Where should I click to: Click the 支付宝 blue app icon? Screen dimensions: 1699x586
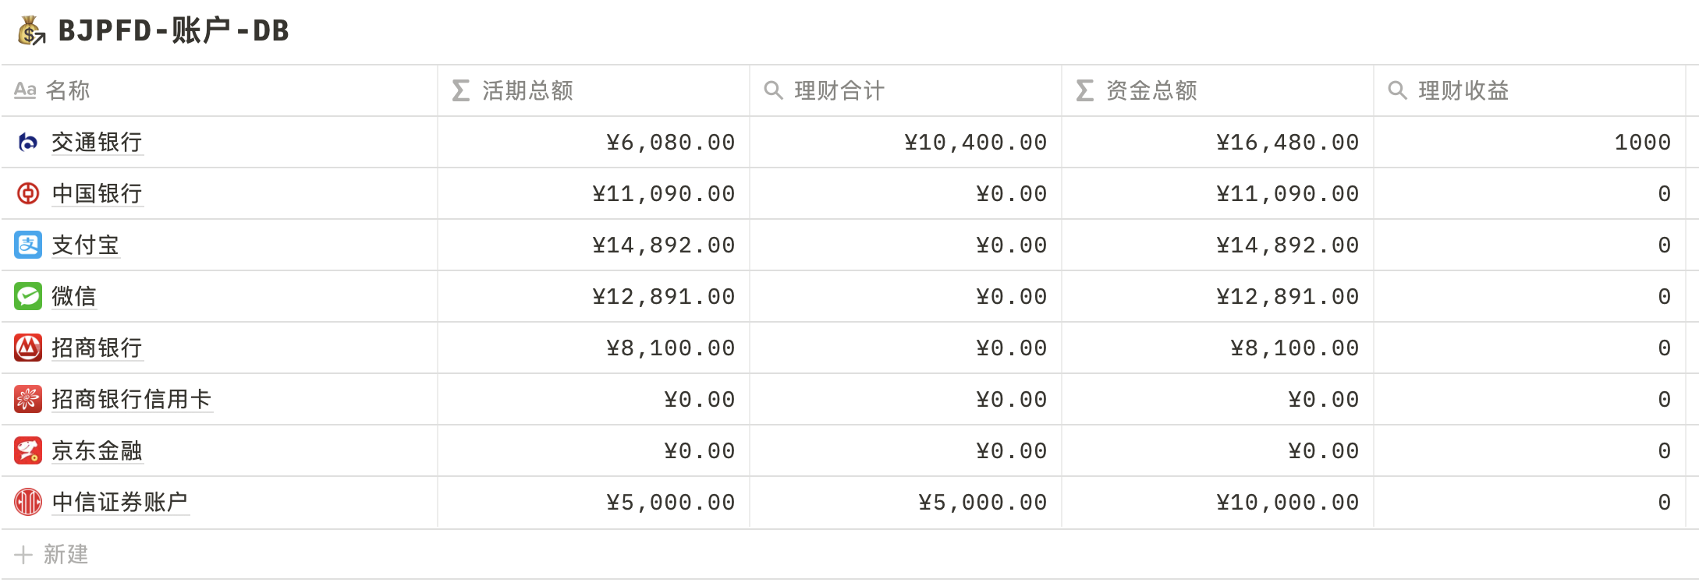pos(28,245)
